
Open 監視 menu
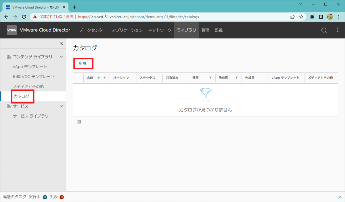218,30
